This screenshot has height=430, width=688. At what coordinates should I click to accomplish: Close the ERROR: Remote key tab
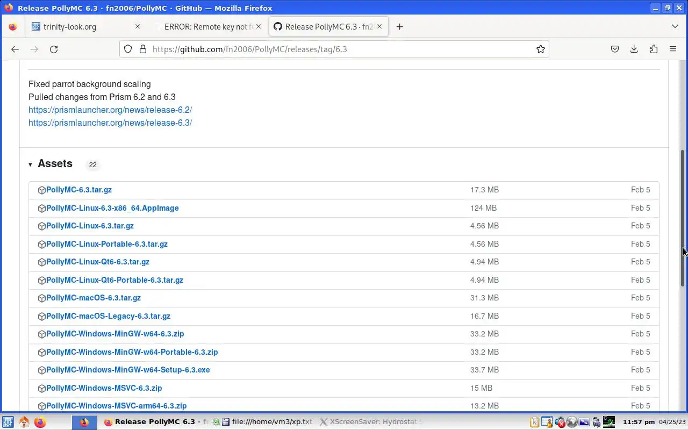pyautogui.click(x=259, y=26)
